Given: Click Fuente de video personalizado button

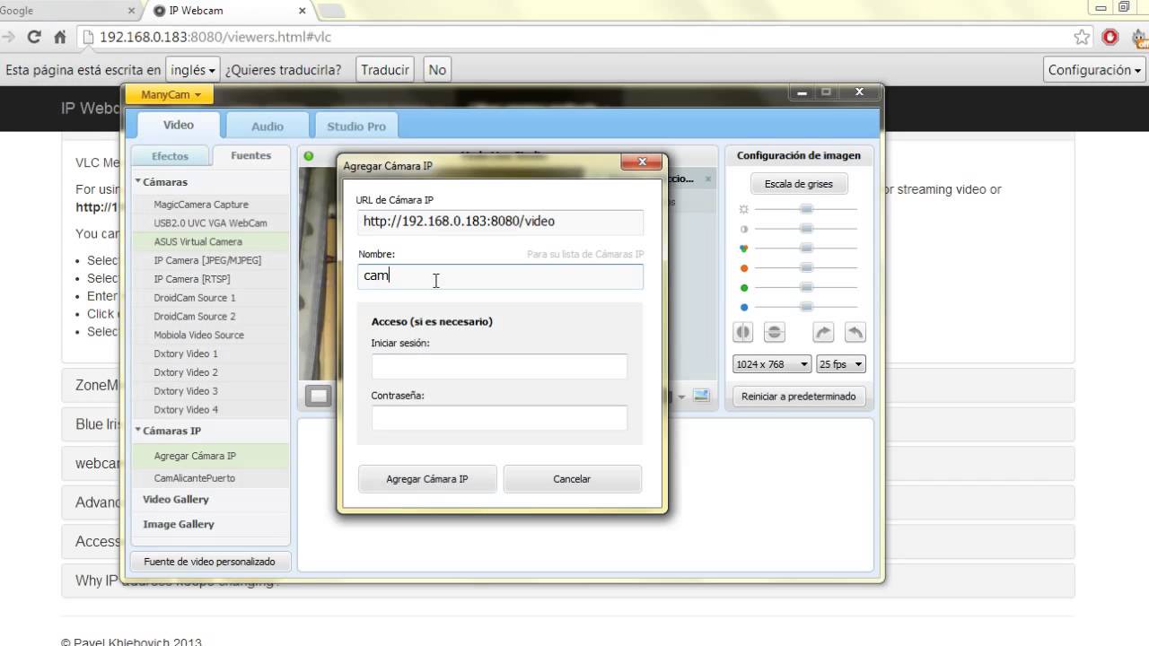Looking at the screenshot, I should (210, 562).
